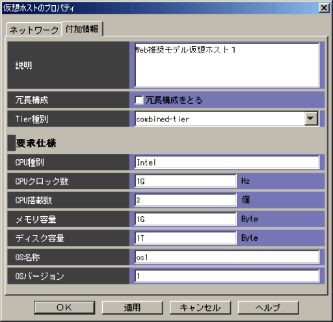Open the Tier種別 dropdown arrow
This screenshot has width=333, height=322.
(x=311, y=118)
